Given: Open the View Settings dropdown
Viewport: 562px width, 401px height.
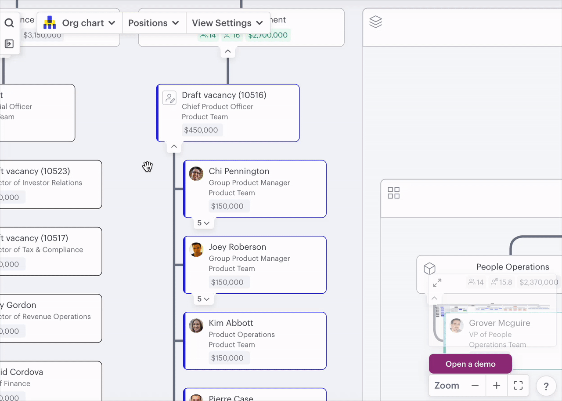Looking at the screenshot, I should tap(227, 23).
